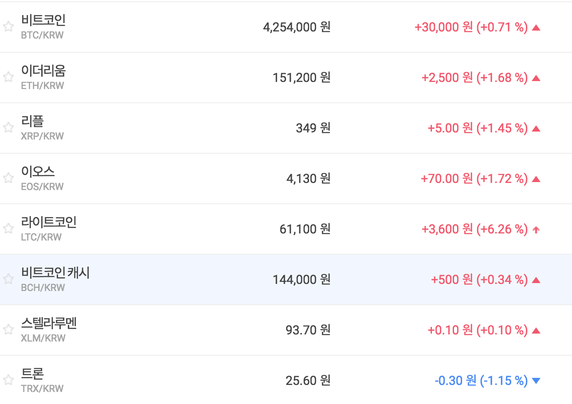Click Litecoin's small red up arrow
Image resolution: width=572 pixels, height=404 pixels.
pos(536,229)
